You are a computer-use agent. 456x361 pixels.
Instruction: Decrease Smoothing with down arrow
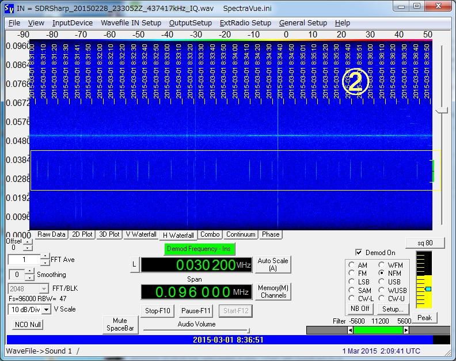click(30, 278)
